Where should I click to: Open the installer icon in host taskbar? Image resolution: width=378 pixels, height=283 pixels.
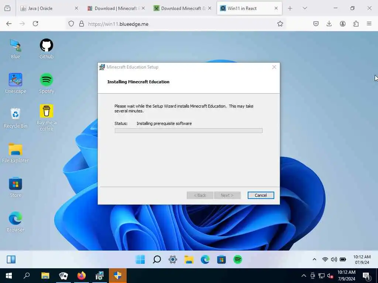tap(99, 276)
